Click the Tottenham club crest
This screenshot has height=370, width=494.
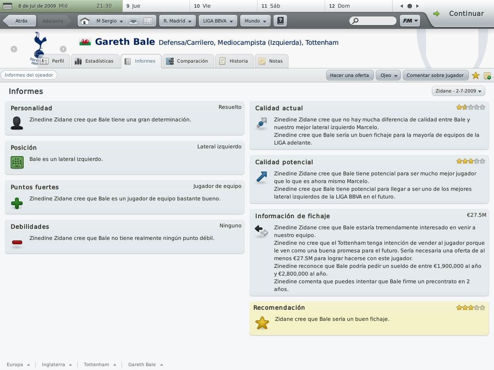coord(39,47)
